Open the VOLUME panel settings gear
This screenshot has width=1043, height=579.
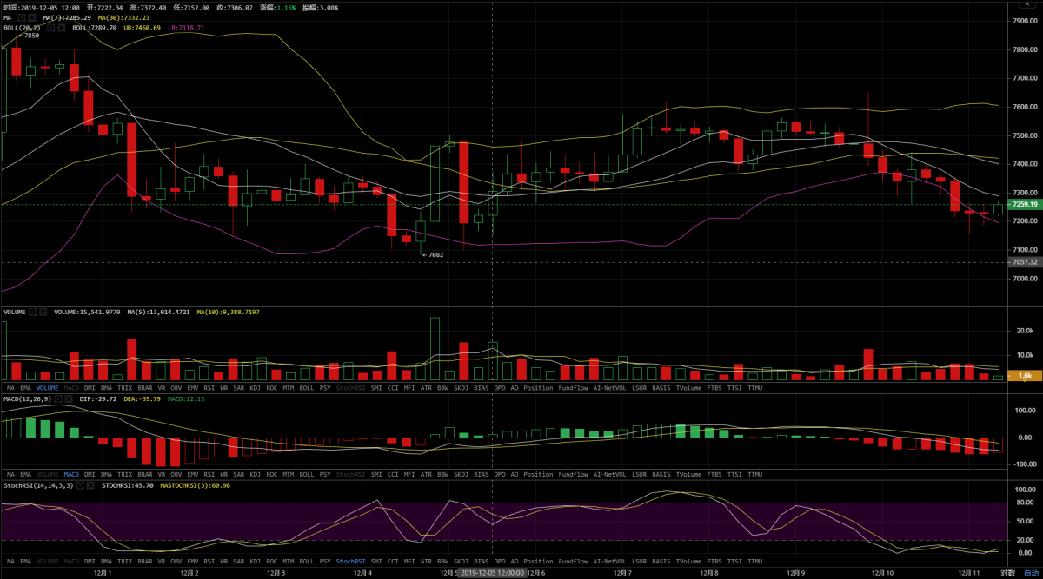pos(33,312)
